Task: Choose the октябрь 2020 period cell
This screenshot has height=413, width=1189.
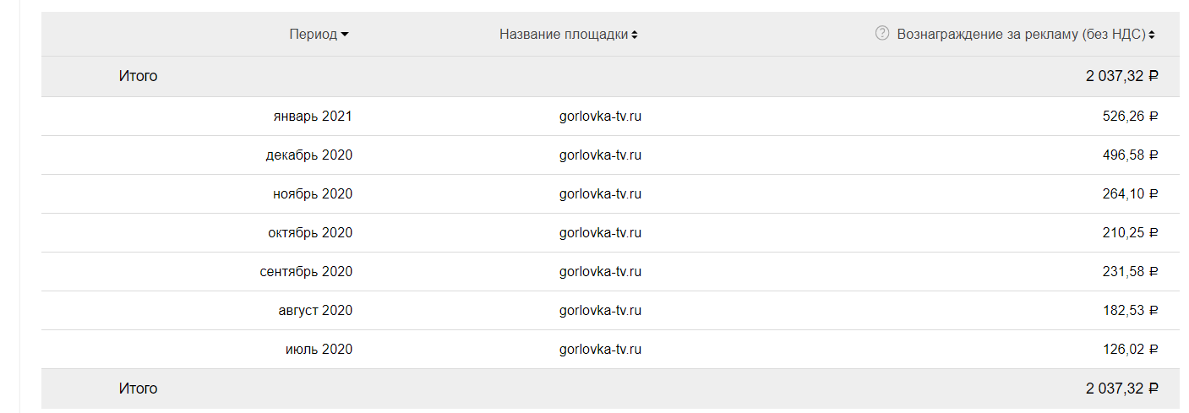Action: 310,233
